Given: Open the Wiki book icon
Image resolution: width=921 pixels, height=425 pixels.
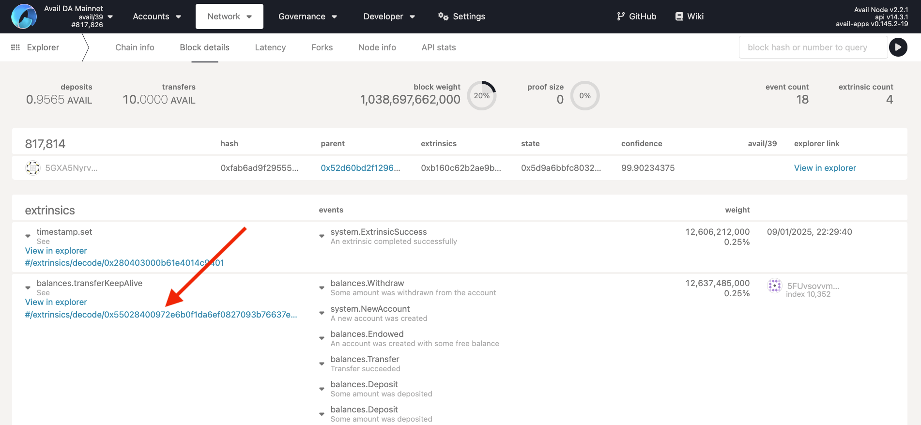Looking at the screenshot, I should pyautogui.click(x=679, y=16).
